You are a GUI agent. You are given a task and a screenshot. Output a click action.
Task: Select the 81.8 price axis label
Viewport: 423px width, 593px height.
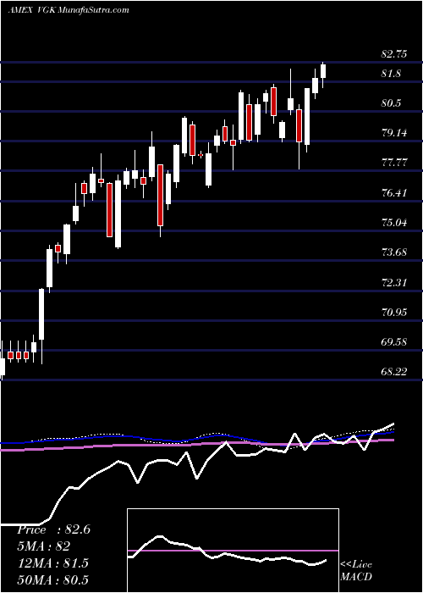(391, 74)
